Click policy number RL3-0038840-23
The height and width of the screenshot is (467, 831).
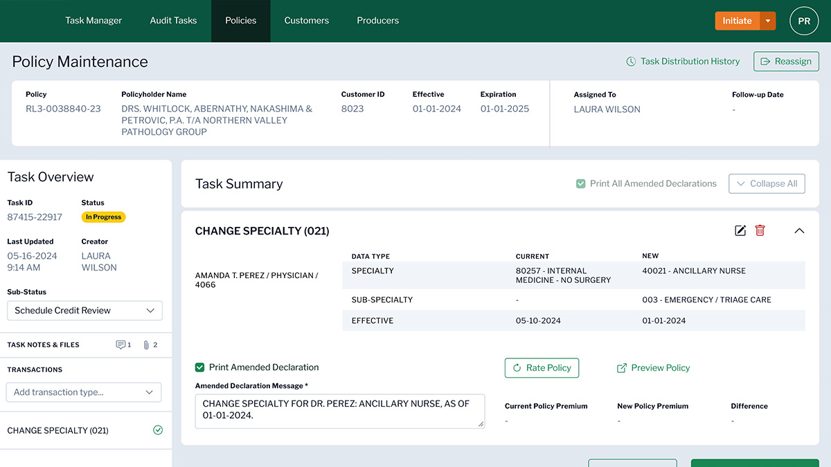pos(63,109)
